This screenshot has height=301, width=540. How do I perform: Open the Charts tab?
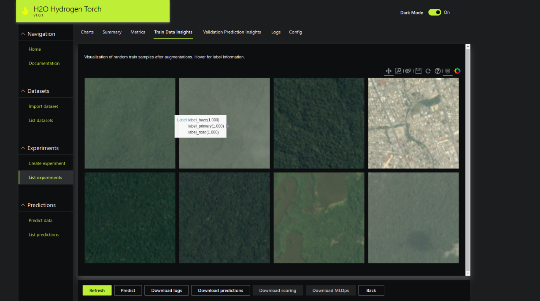pos(87,32)
